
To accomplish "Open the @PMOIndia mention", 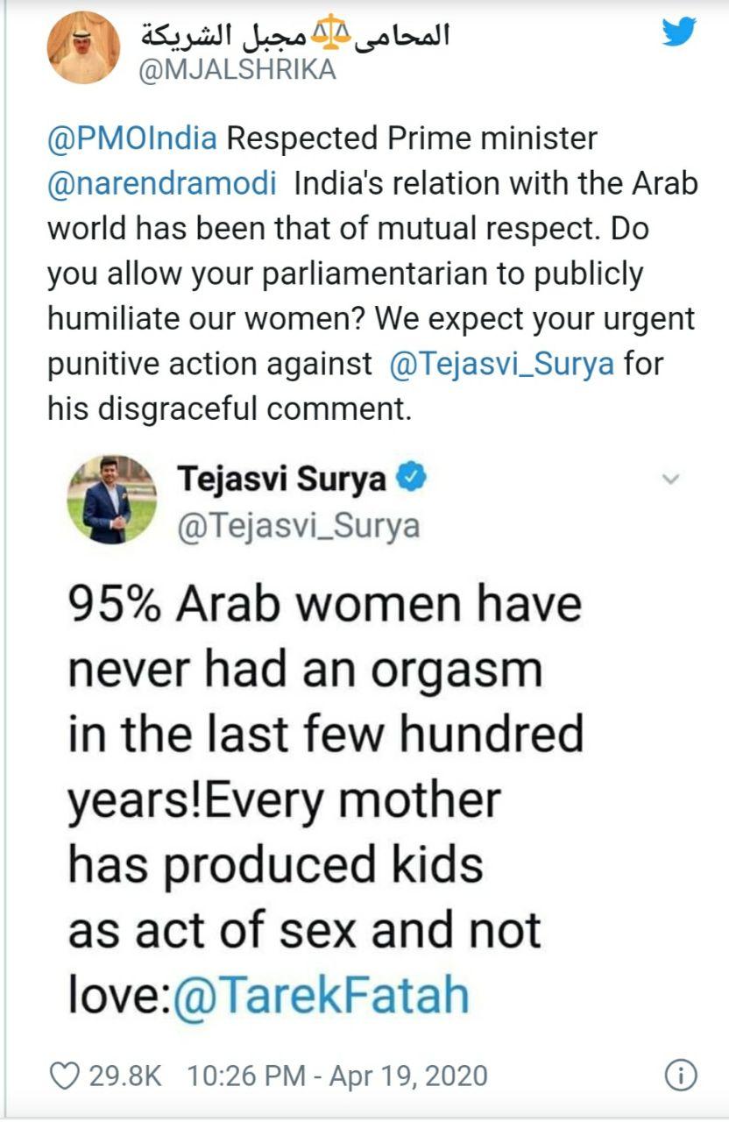I will pos(133,138).
